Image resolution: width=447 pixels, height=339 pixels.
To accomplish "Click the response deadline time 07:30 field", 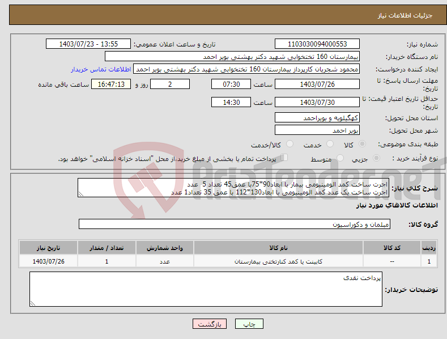I will click(x=231, y=84).
